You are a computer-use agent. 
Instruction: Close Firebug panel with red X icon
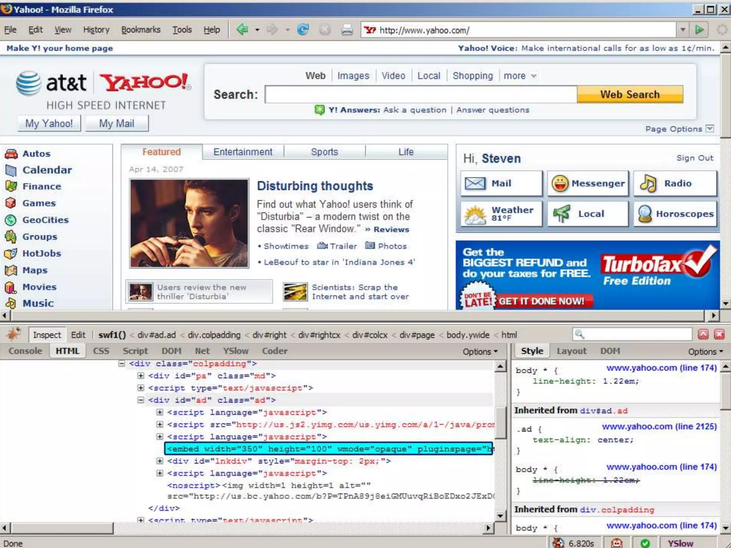(719, 334)
